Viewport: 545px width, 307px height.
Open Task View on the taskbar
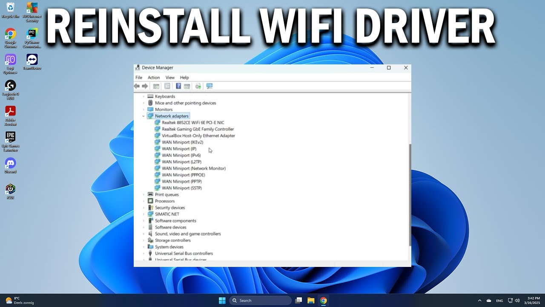click(x=298, y=301)
